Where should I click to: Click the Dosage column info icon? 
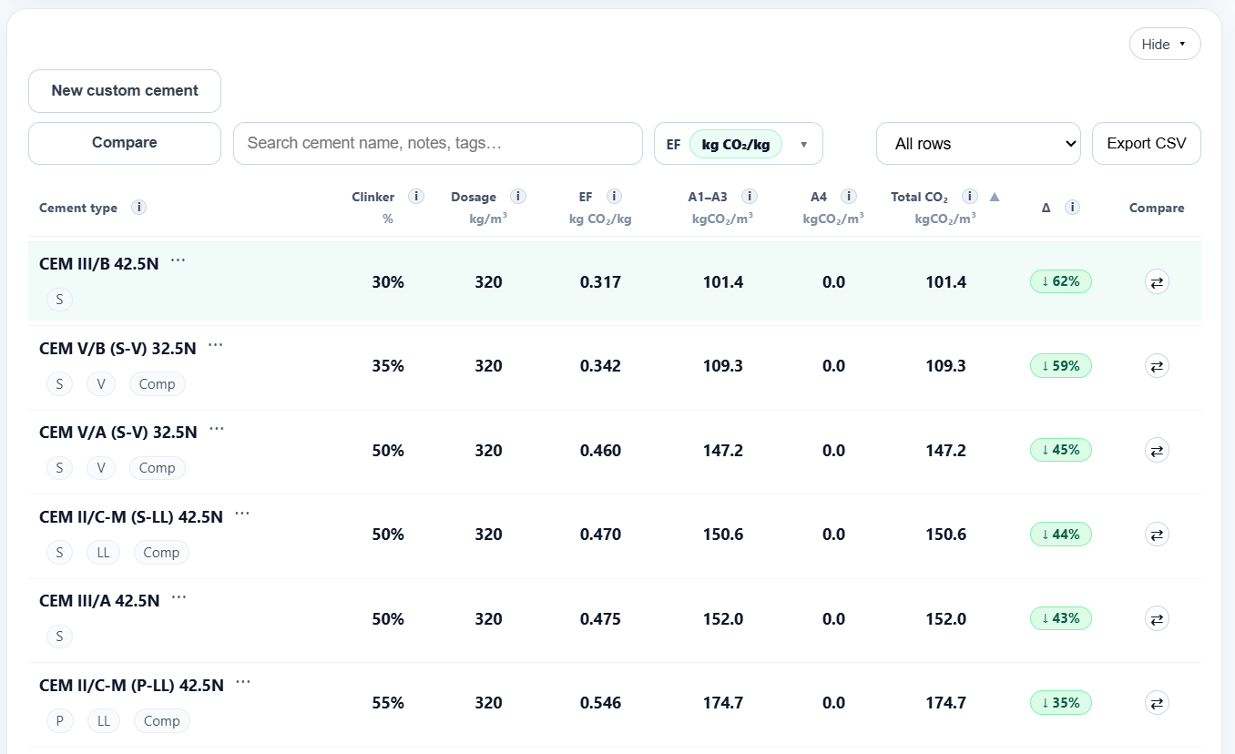click(518, 197)
